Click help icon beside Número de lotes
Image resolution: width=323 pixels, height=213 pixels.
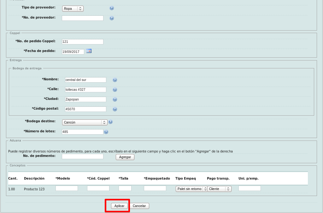click(x=106, y=132)
